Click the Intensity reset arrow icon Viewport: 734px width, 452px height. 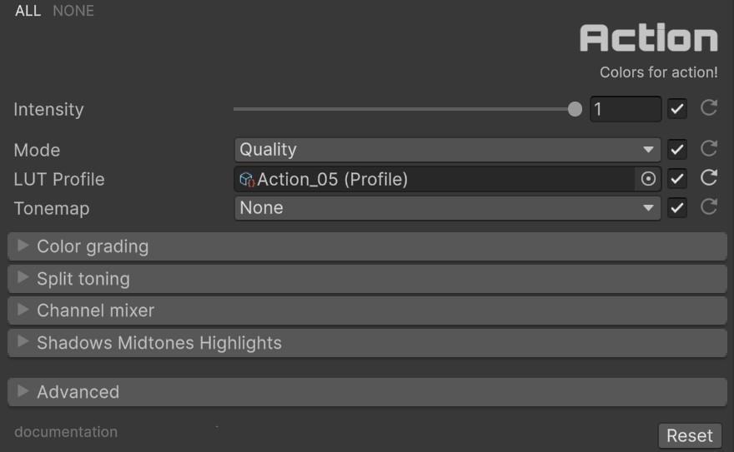point(709,108)
